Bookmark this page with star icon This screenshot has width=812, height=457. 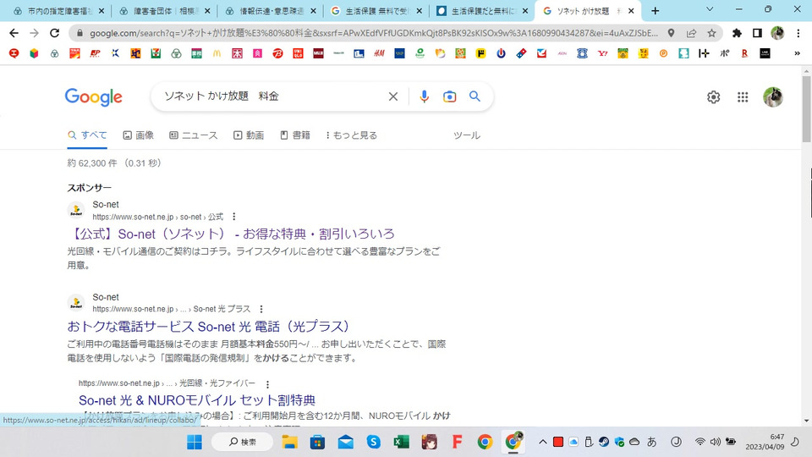point(711,33)
